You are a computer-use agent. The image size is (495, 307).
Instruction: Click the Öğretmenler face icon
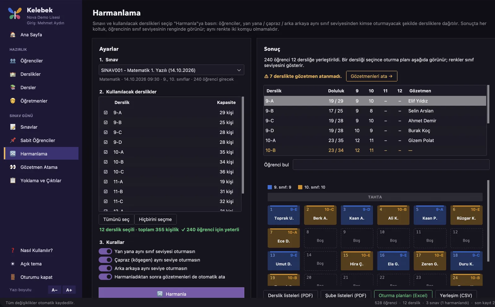tap(13, 101)
